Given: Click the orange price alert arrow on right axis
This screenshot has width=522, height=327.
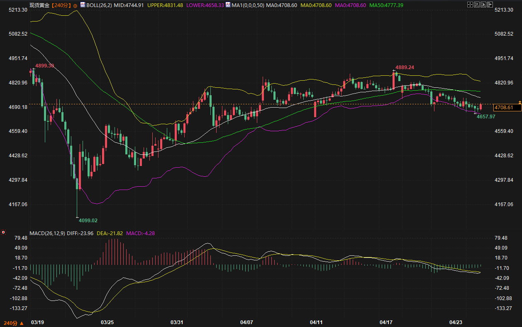Looking at the screenshot, I should click(519, 102).
